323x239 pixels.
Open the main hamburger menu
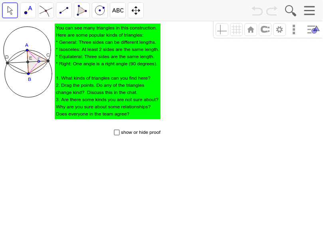tap(309, 10)
